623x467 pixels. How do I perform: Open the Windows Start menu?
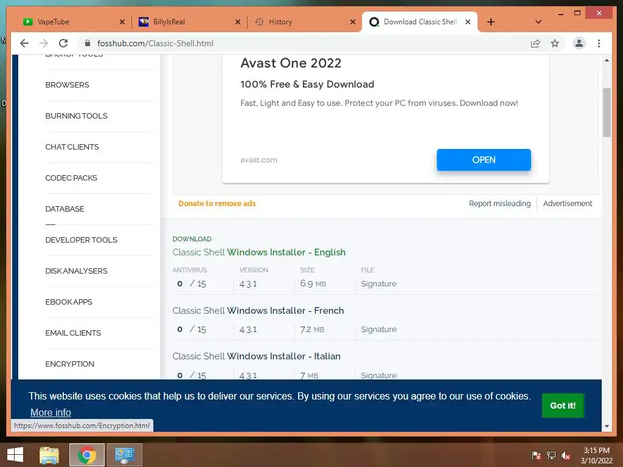(x=15, y=455)
